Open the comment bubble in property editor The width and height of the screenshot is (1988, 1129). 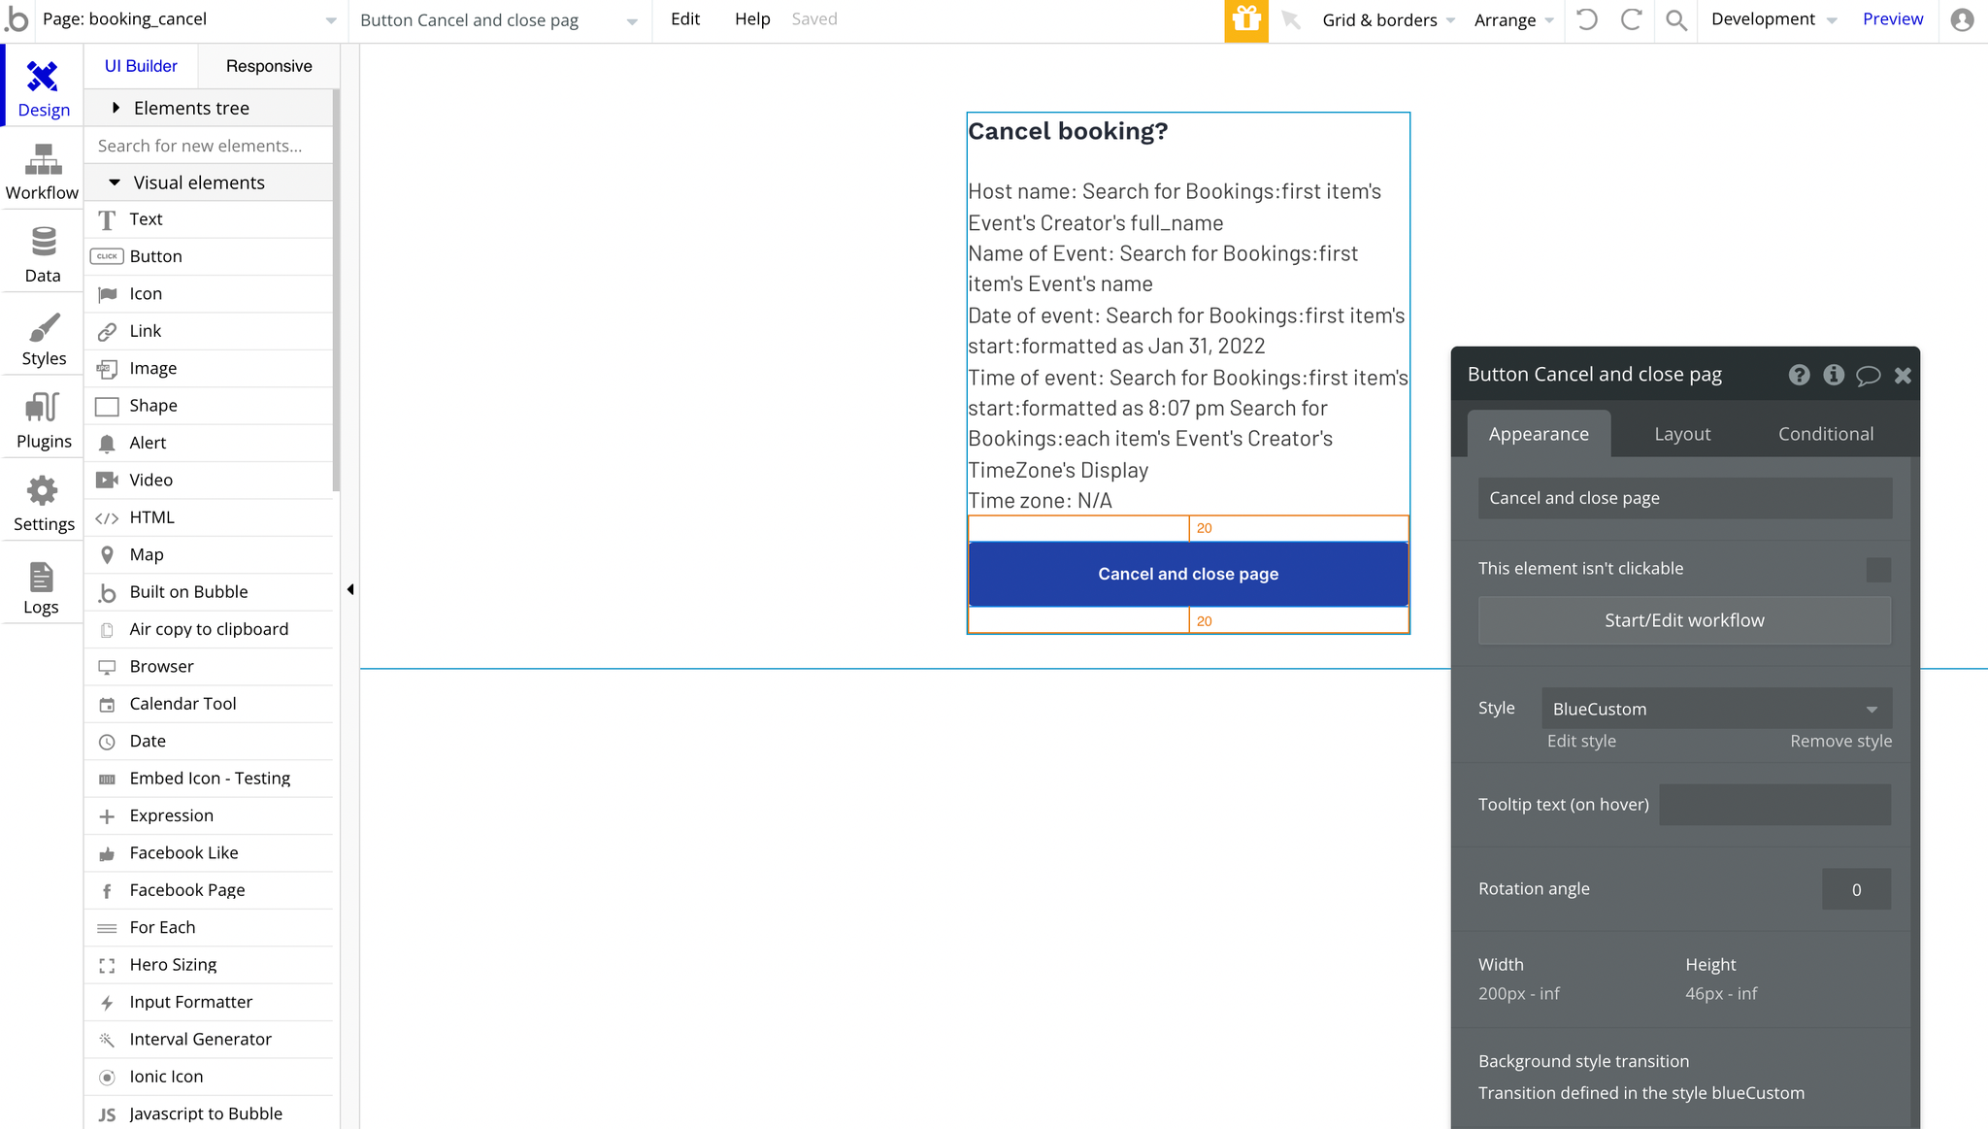coord(1868,376)
